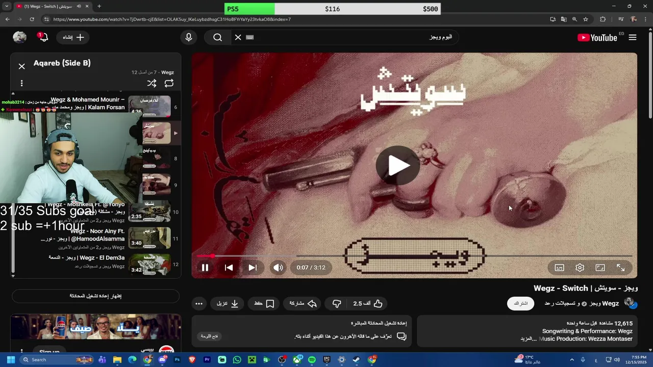
Task: Click the taskbar Search box
Action: 57,360
